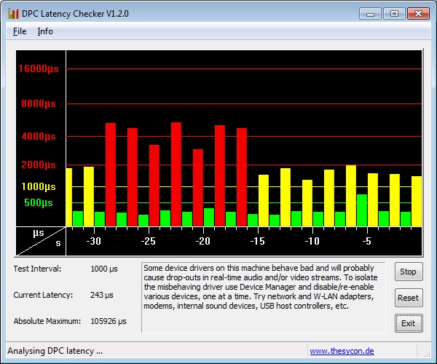Click the 2000µs axis label

39,165
